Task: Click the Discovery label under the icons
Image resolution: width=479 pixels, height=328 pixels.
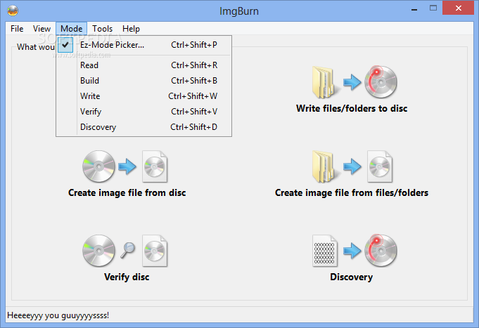Action: point(352,277)
